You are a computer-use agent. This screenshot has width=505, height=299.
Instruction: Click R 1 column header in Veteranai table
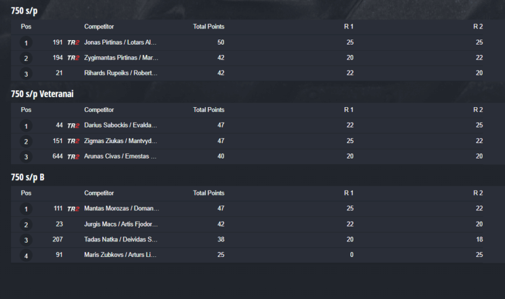point(349,110)
